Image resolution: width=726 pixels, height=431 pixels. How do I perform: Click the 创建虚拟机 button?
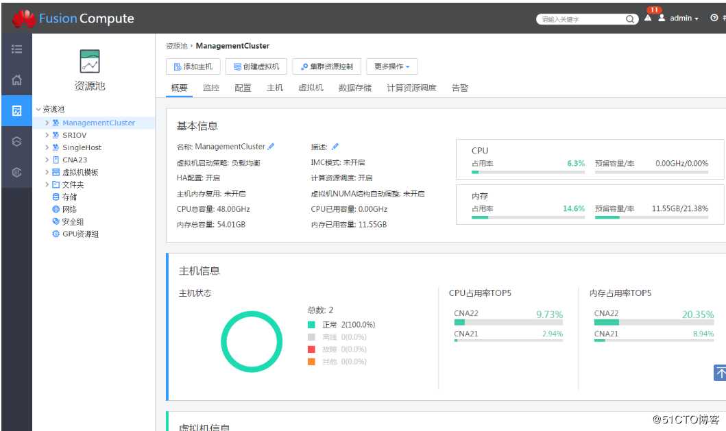[256, 66]
